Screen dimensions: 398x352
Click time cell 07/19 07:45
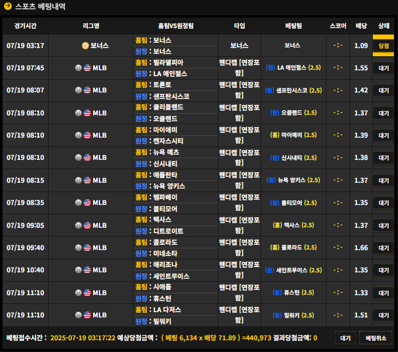(25, 68)
